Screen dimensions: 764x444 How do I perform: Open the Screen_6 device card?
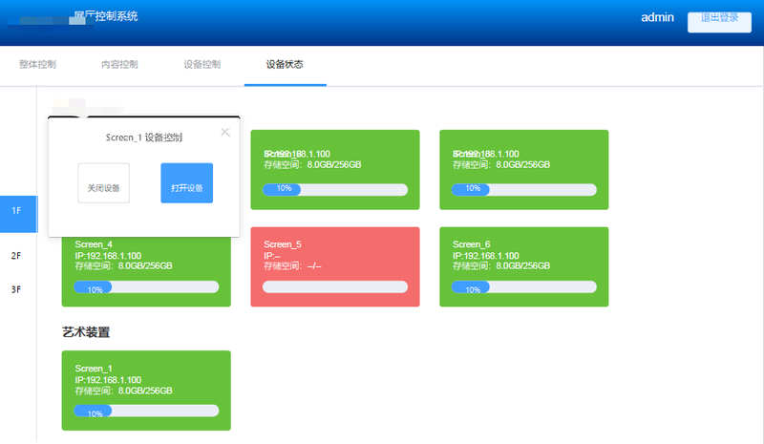(523, 266)
